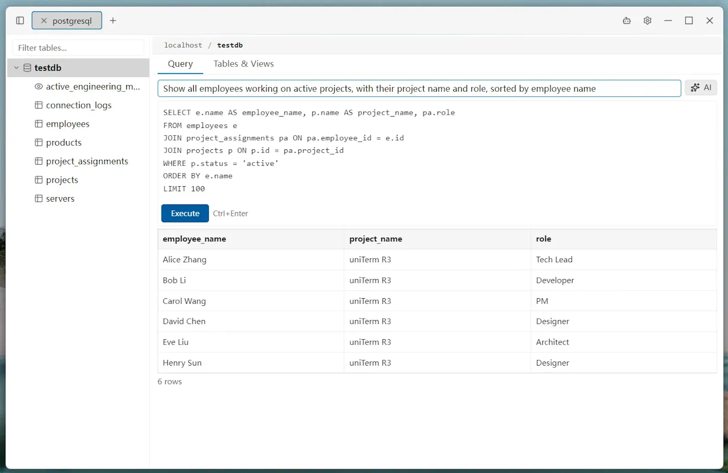Select the Carol Wang cell

[x=251, y=301]
